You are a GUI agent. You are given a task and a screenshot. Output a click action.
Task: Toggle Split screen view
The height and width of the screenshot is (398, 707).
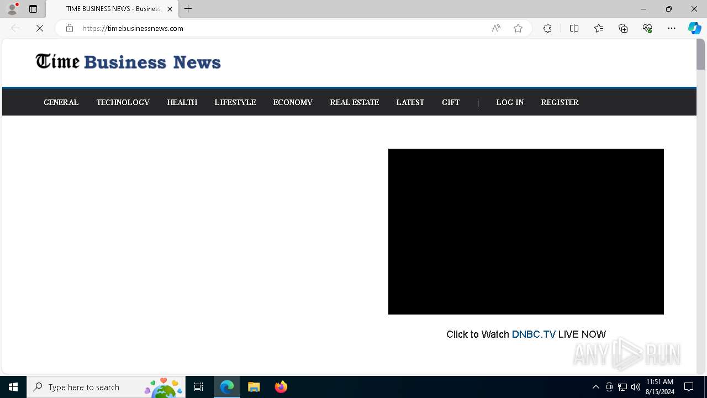574,28
